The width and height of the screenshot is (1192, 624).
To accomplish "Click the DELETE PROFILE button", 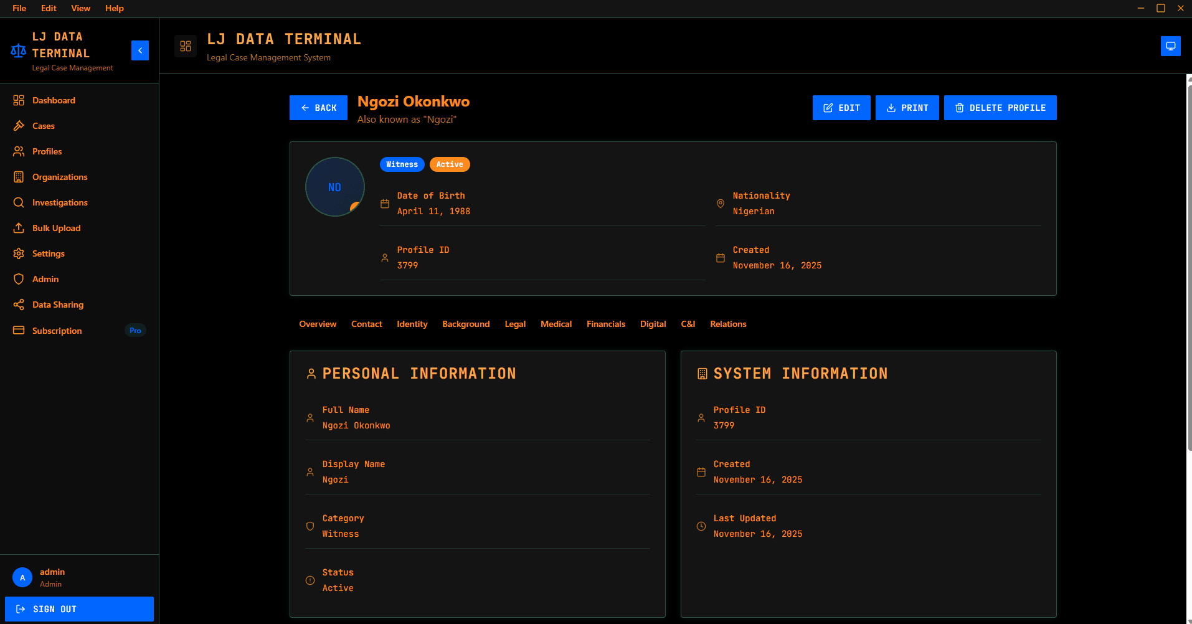I will tap(1000, 108).
